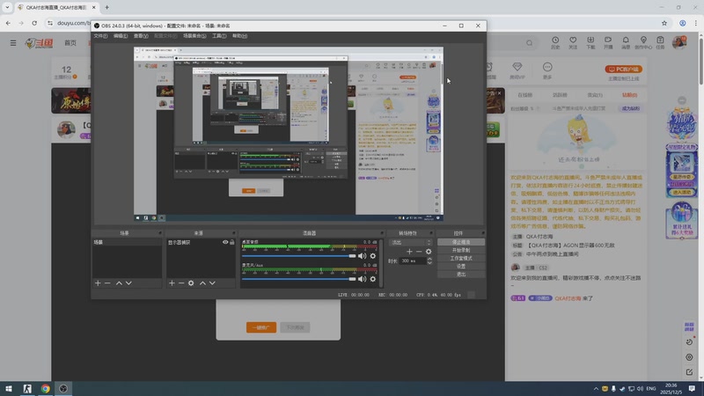This screenshot has height=396, width=704.
Task: Click the Stop Streaming button in Controls
Action: [x=461, y=243]
